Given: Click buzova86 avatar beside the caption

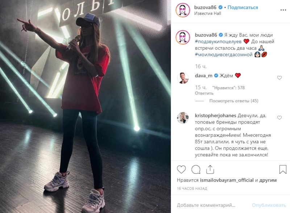Looking at the screenshot, I should pyautogui.click(x=183, y=38).
